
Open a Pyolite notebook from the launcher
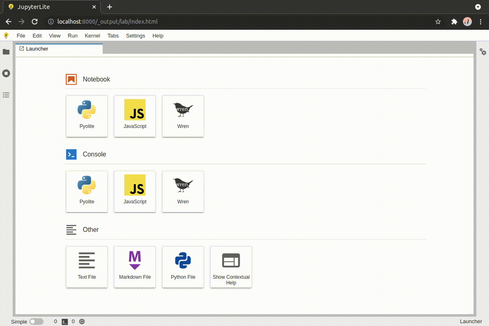point(87,116)
